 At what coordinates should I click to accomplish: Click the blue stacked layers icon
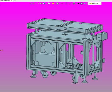(85, 3)
